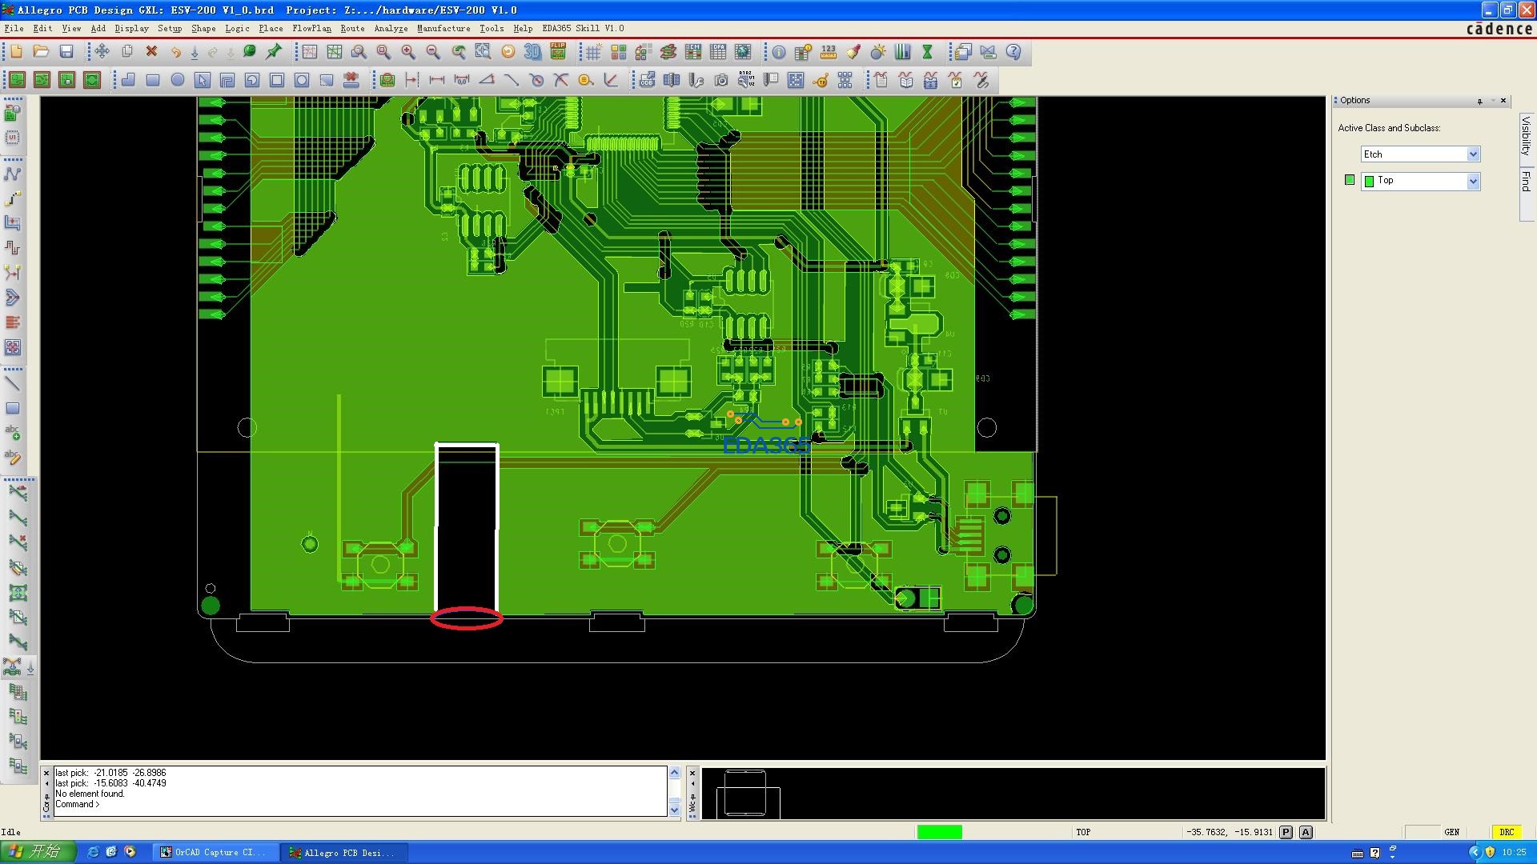Click the Flip design icon

[558, 52]
